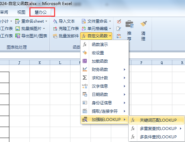Click the 加载函数 menu icon

85,61
